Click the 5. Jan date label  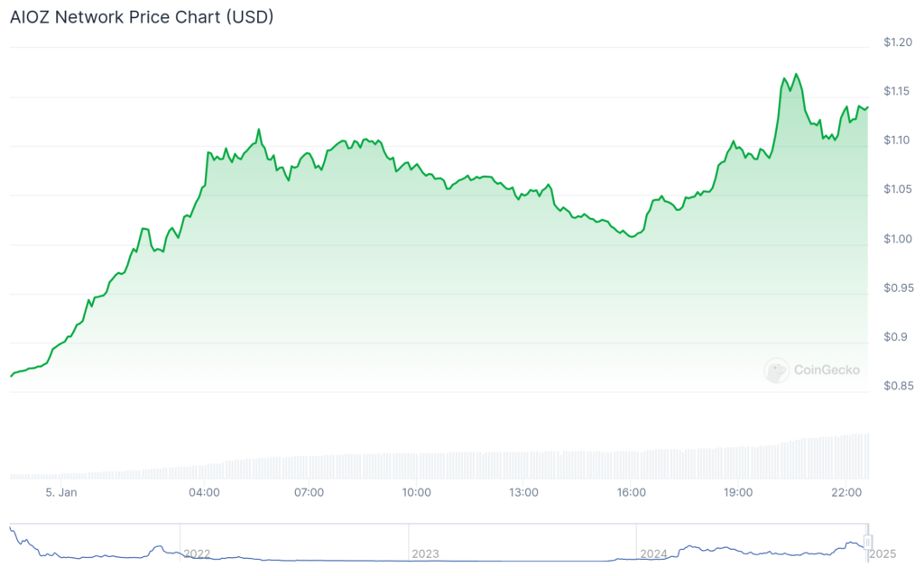[61, 492]
